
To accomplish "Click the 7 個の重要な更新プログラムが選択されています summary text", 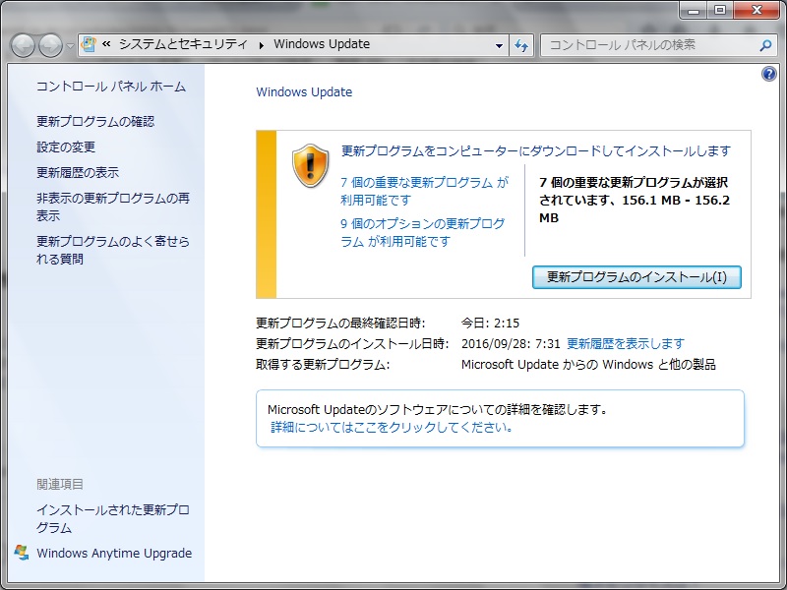I will click(x=635, y=201).
